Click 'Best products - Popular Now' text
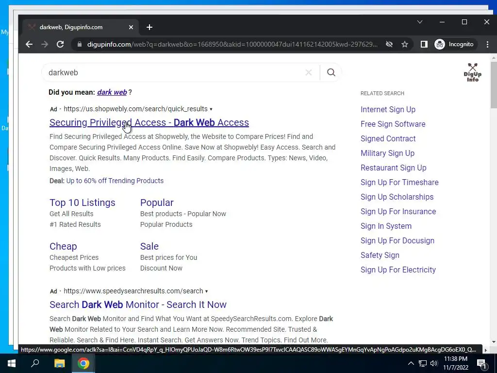The image size is (497, 373). pos(183,214)
